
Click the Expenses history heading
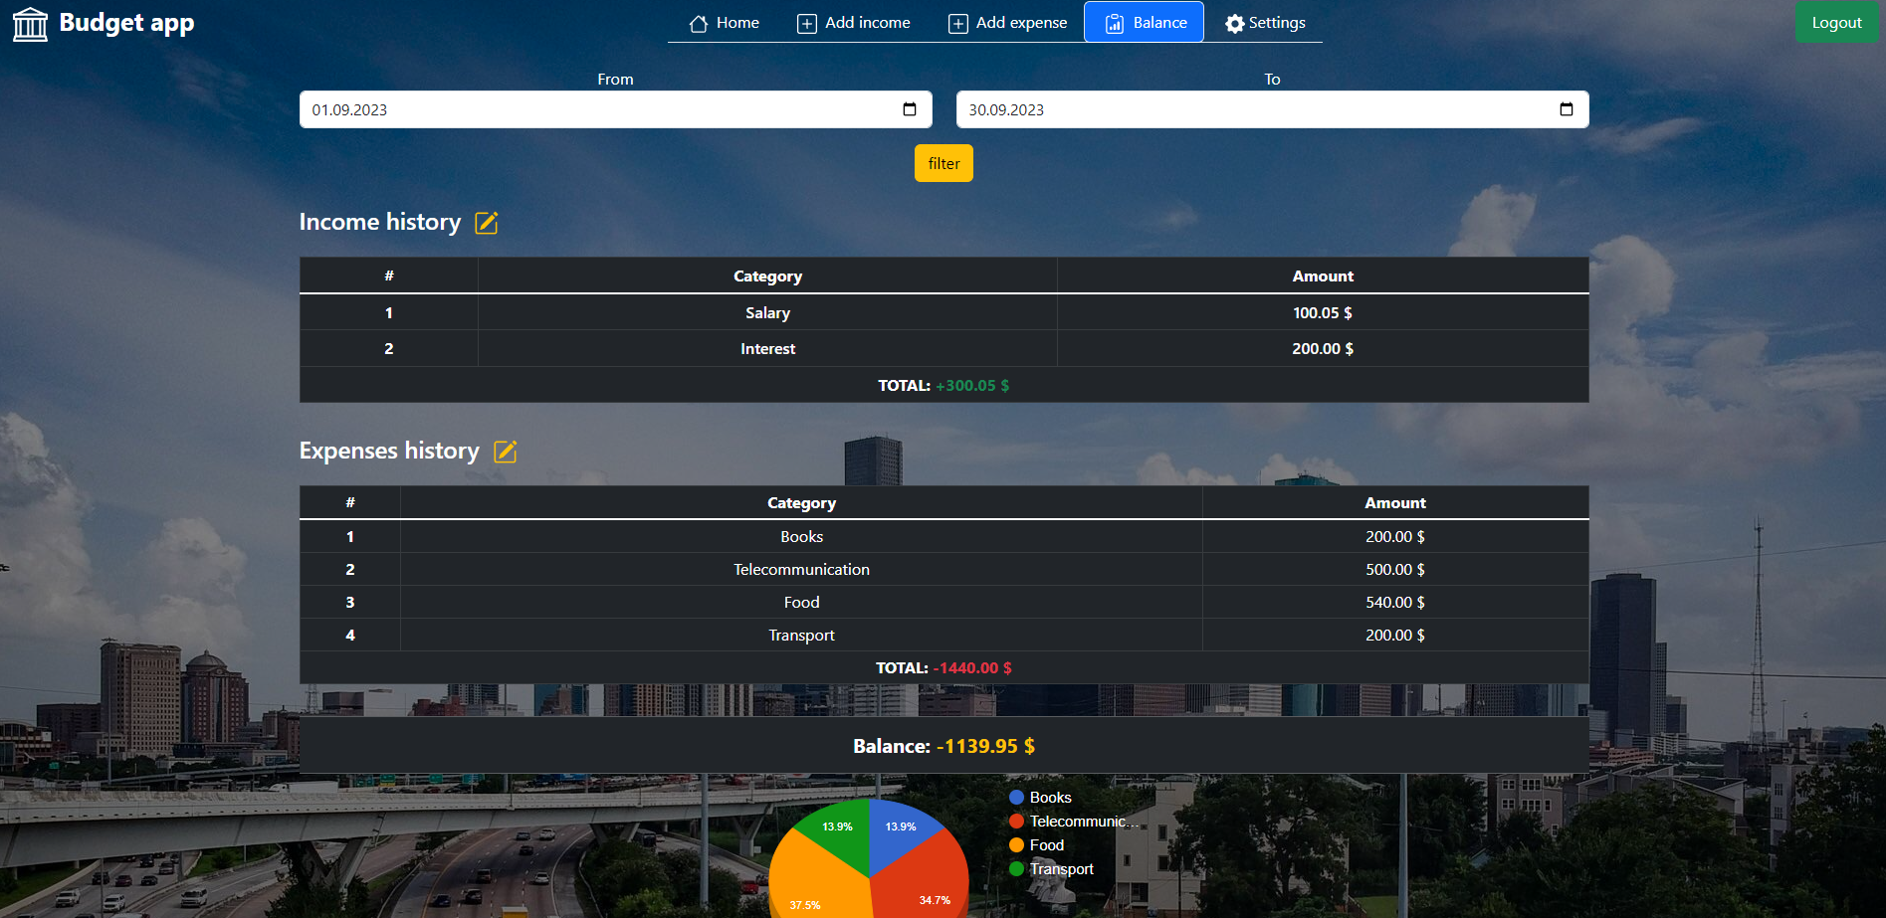point(389,451)
